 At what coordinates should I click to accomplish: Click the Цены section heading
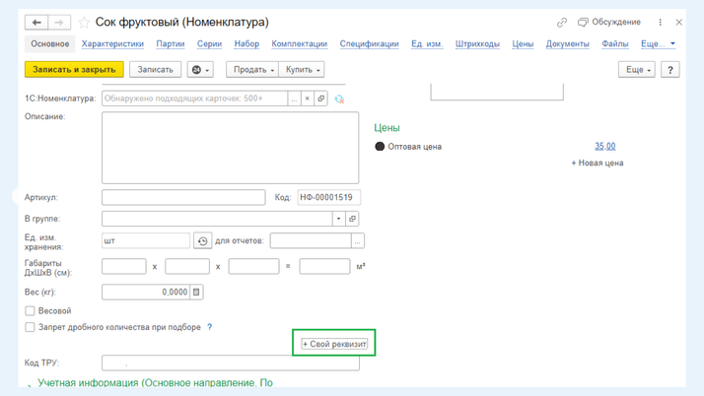click(x=387, y=128)
